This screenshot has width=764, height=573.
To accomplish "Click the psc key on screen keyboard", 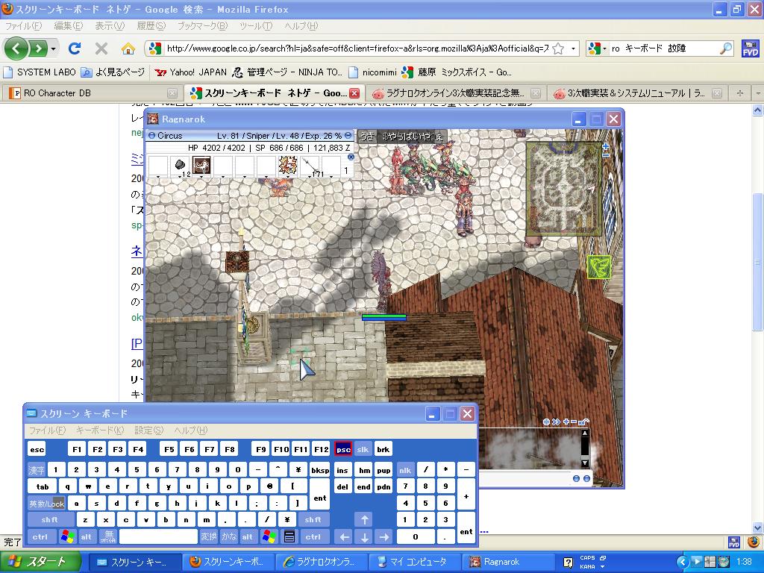I will click(343, 449).
